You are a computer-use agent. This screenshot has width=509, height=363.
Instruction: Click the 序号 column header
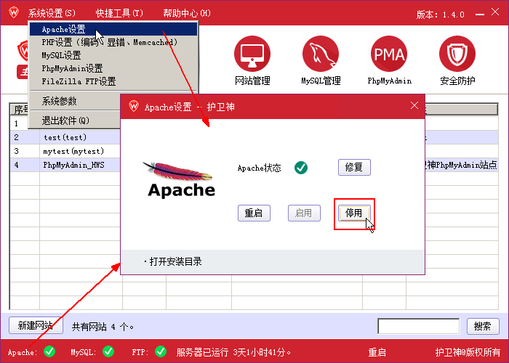[x=20, y=110]
